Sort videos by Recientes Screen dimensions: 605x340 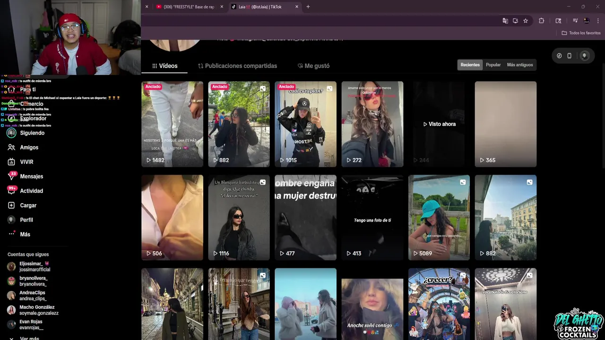[470, 65]
